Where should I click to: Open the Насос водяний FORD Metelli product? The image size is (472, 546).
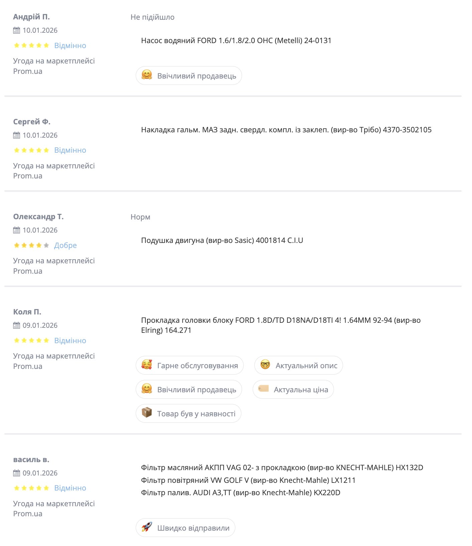(x=236, y=41)
